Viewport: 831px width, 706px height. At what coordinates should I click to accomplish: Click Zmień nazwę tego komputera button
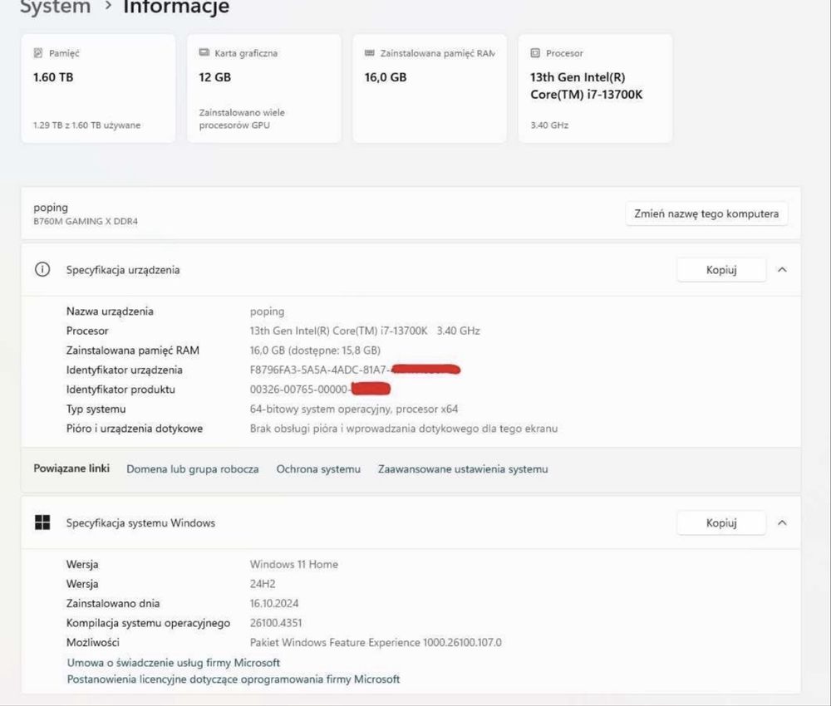(x=706, y=214)
